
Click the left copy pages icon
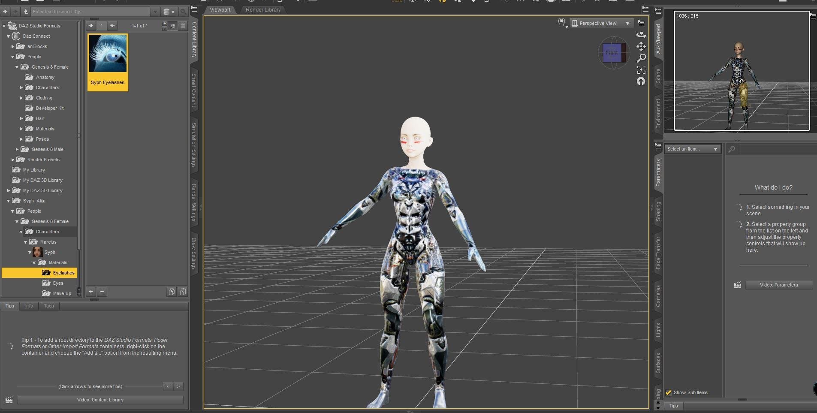[x=172, y=292]
